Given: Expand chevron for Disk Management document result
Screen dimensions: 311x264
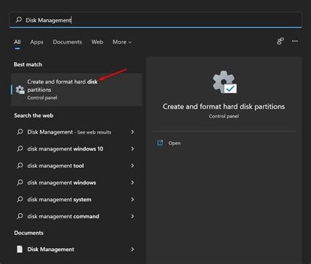Looking at the screenshot, I should pyautogui.click(x=133, y=249).
